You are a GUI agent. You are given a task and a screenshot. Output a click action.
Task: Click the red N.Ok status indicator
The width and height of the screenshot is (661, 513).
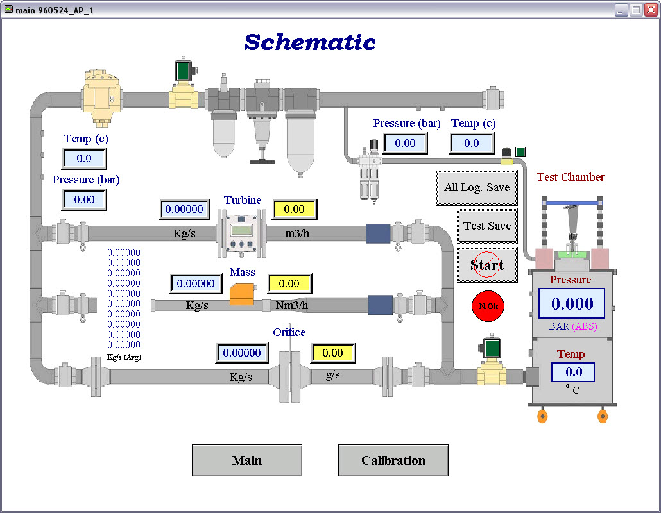click(x=488, y=306)
